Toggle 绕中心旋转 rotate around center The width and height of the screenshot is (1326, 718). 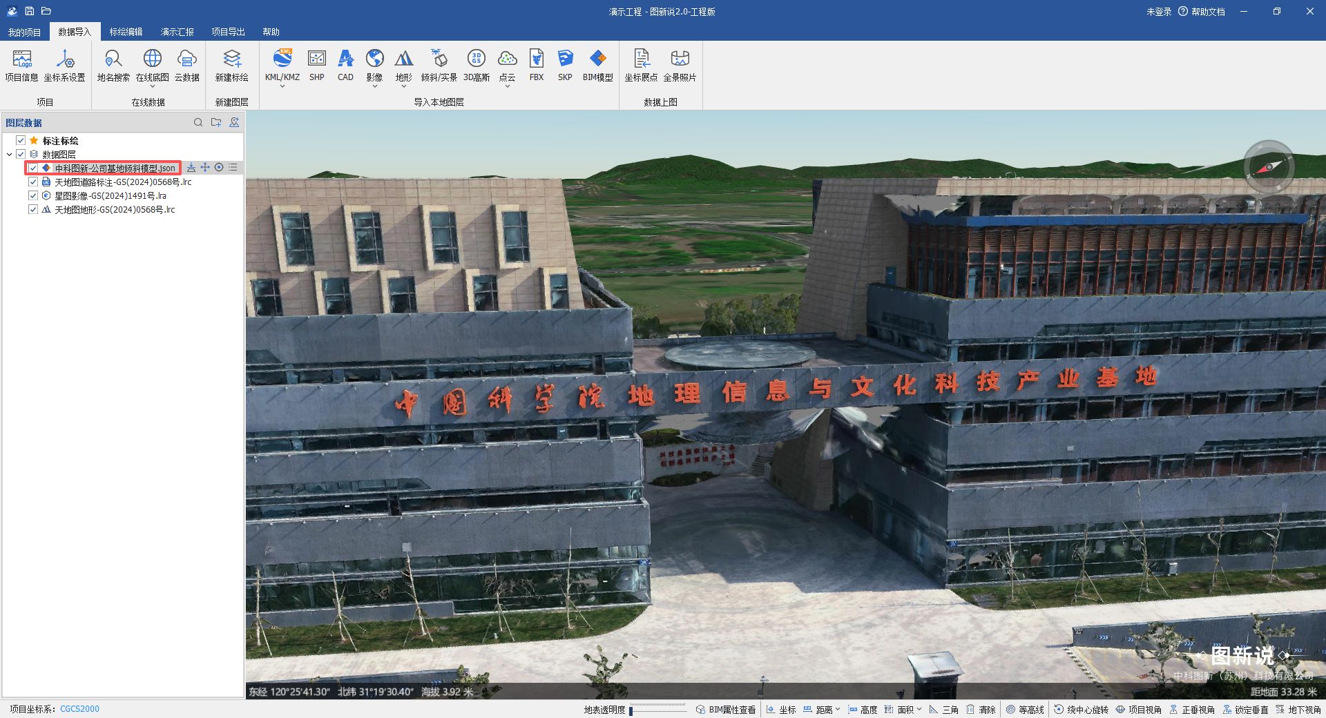[x=1081, y=710]
